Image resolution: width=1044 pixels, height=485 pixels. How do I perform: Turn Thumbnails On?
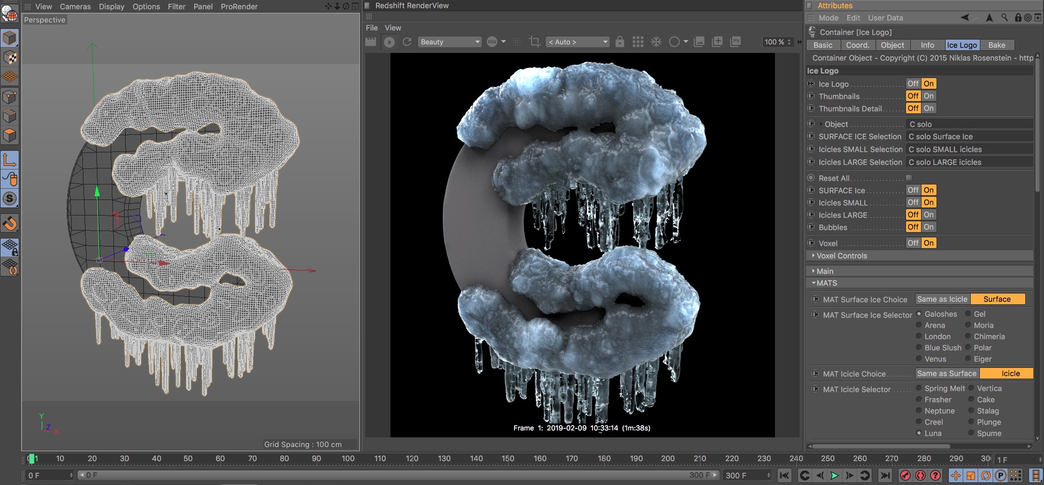click(928, 96)
